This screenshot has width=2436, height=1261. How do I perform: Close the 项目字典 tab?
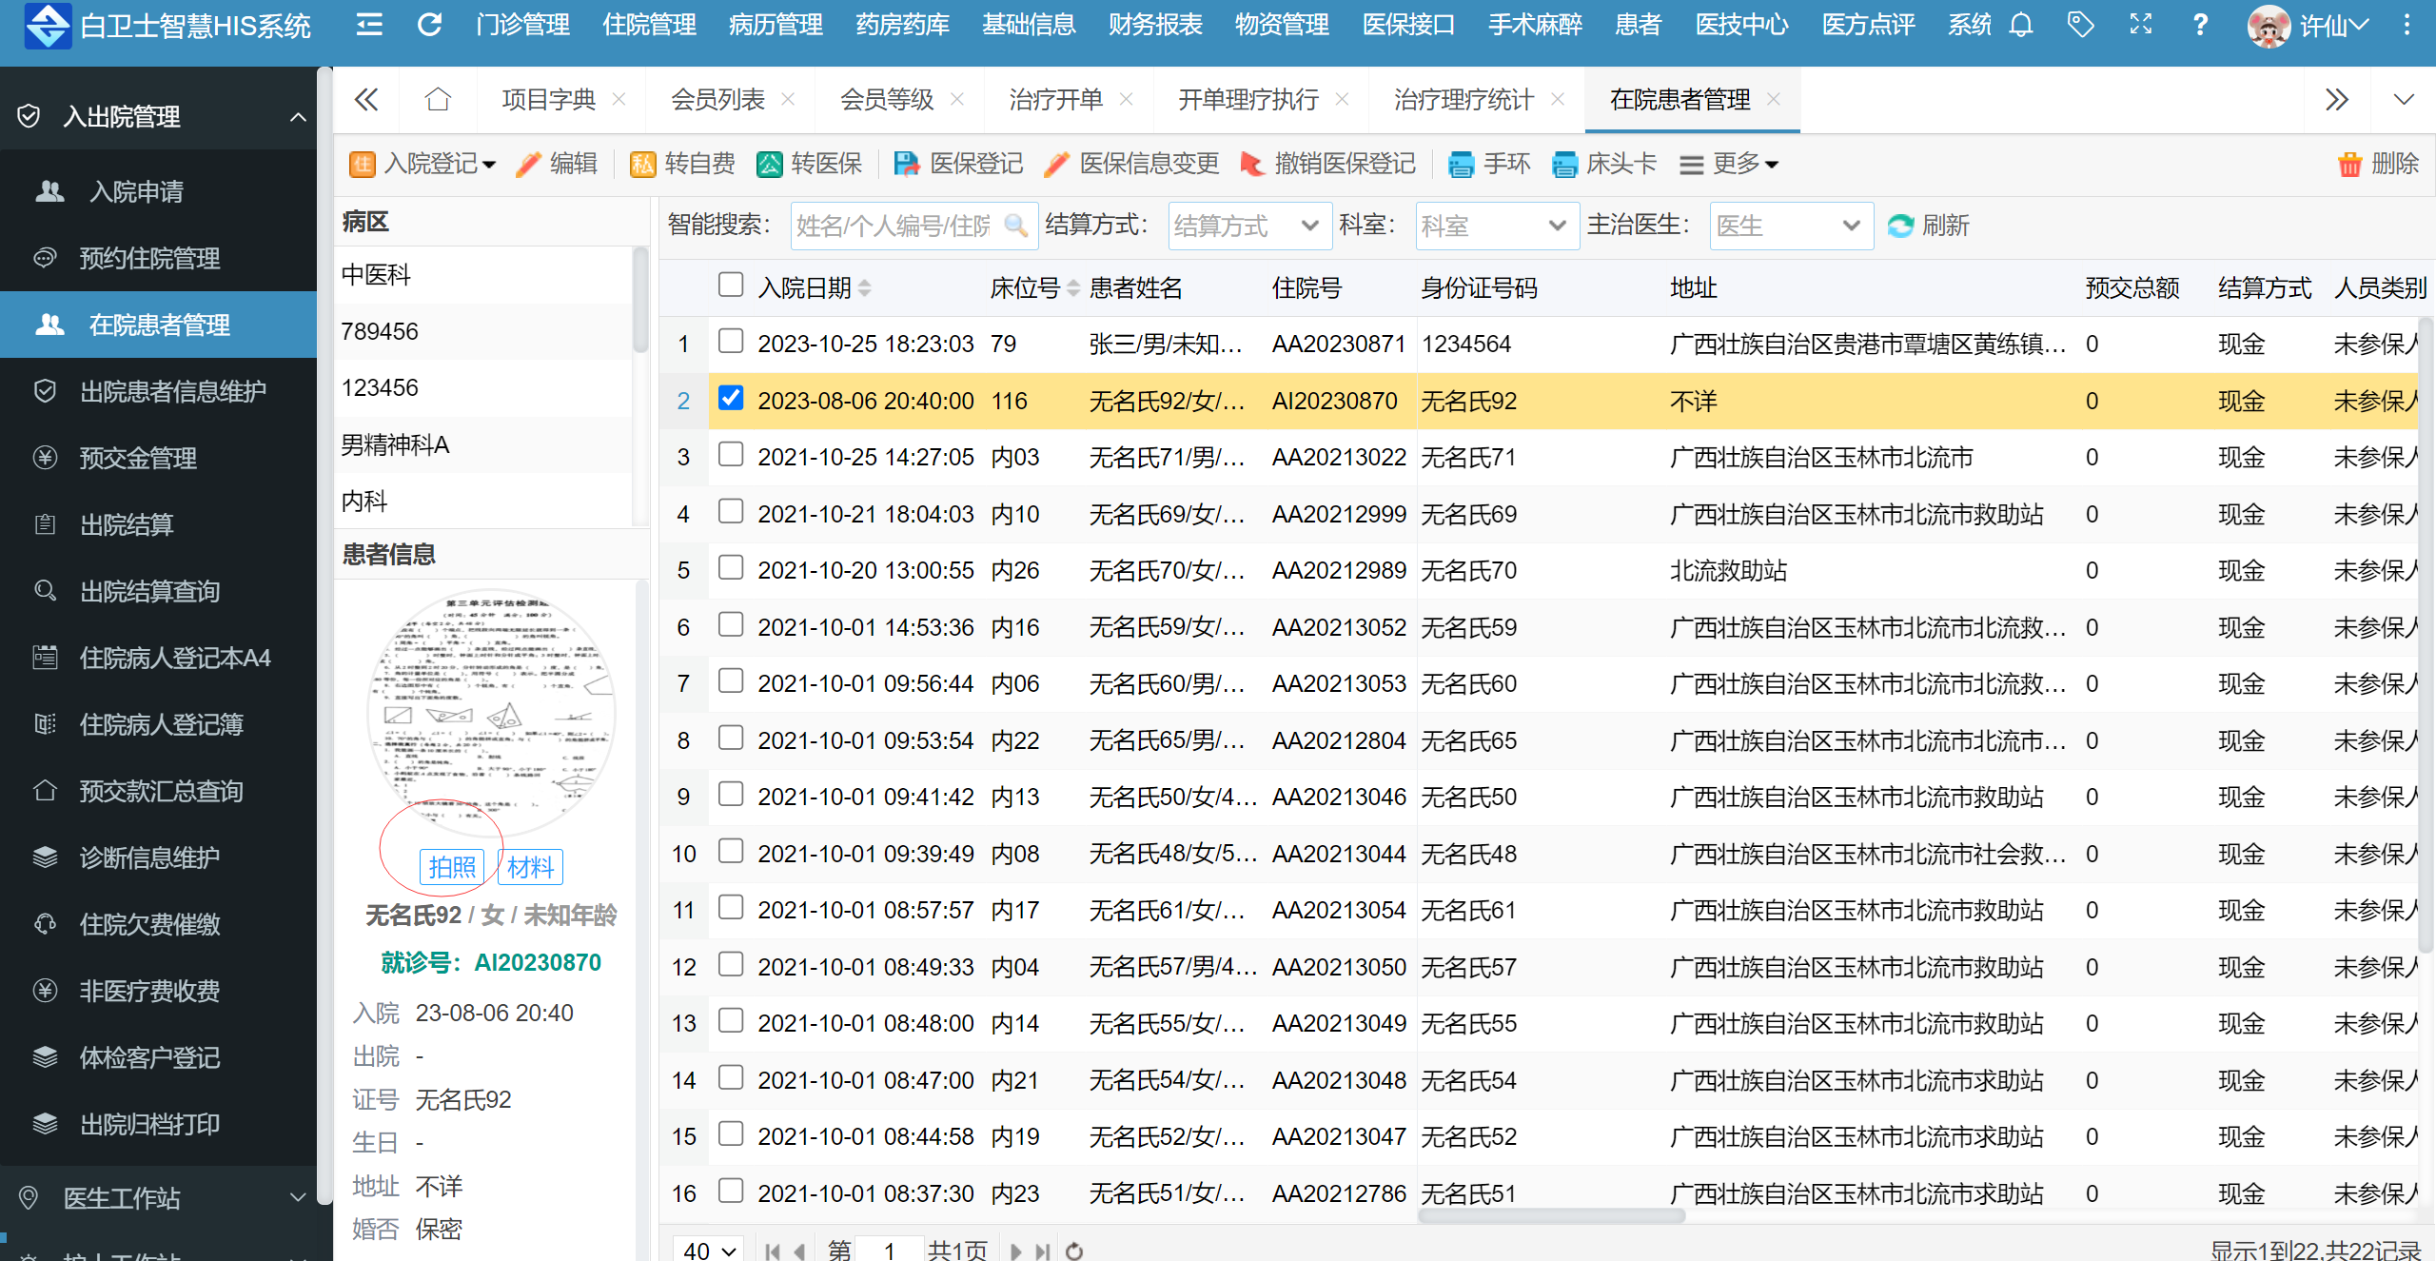click(619, 99)
